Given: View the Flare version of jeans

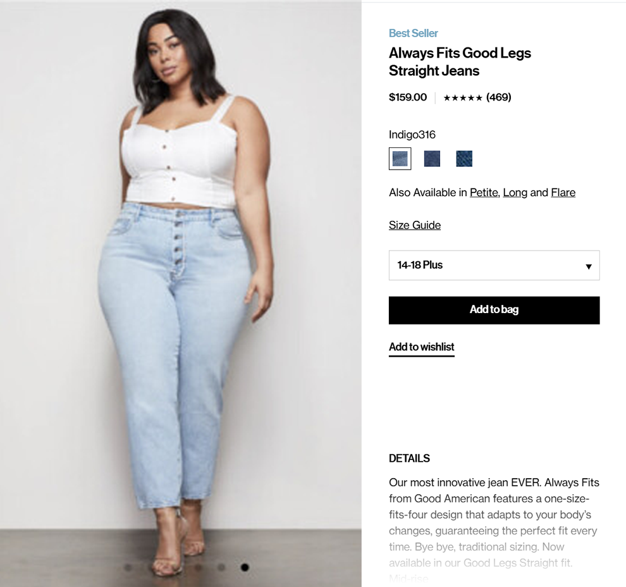Looking at the screenshot, I should (563, 192).
